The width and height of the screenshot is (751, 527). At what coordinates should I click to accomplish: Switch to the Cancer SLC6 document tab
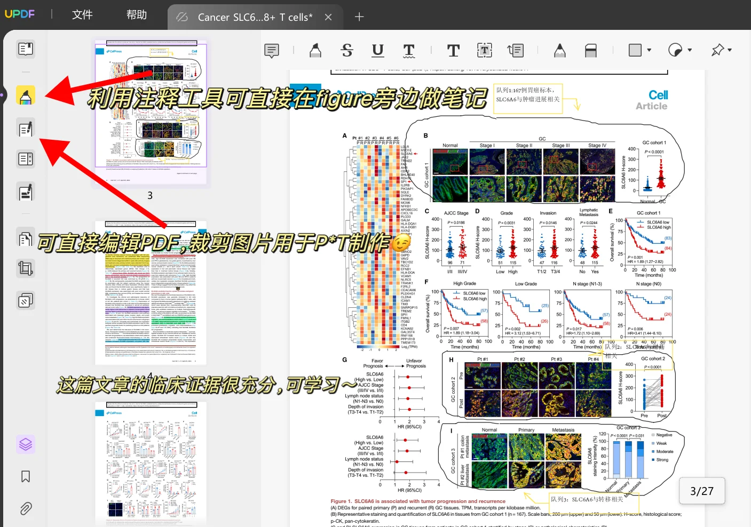pos(255,17)
